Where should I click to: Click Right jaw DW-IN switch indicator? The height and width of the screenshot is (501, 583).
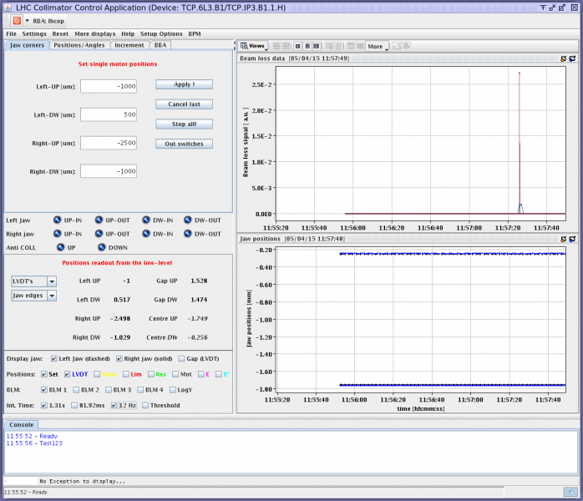[146, 234]
